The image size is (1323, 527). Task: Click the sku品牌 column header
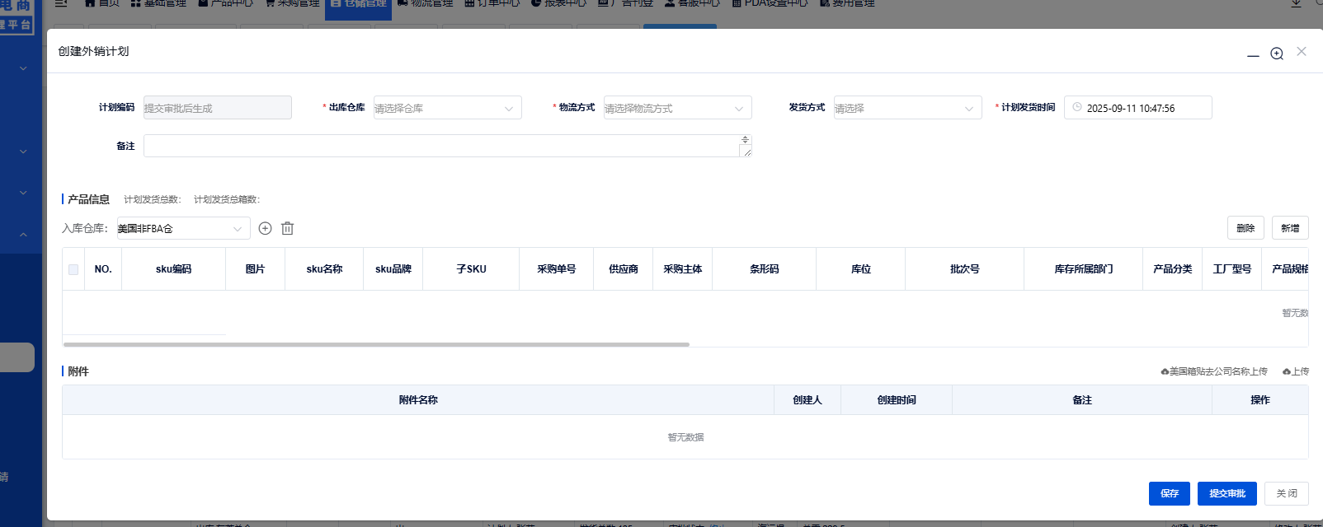click(393, 269)
